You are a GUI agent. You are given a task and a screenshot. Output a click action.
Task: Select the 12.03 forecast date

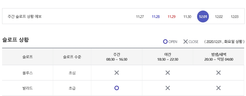[x=234, y=17]
